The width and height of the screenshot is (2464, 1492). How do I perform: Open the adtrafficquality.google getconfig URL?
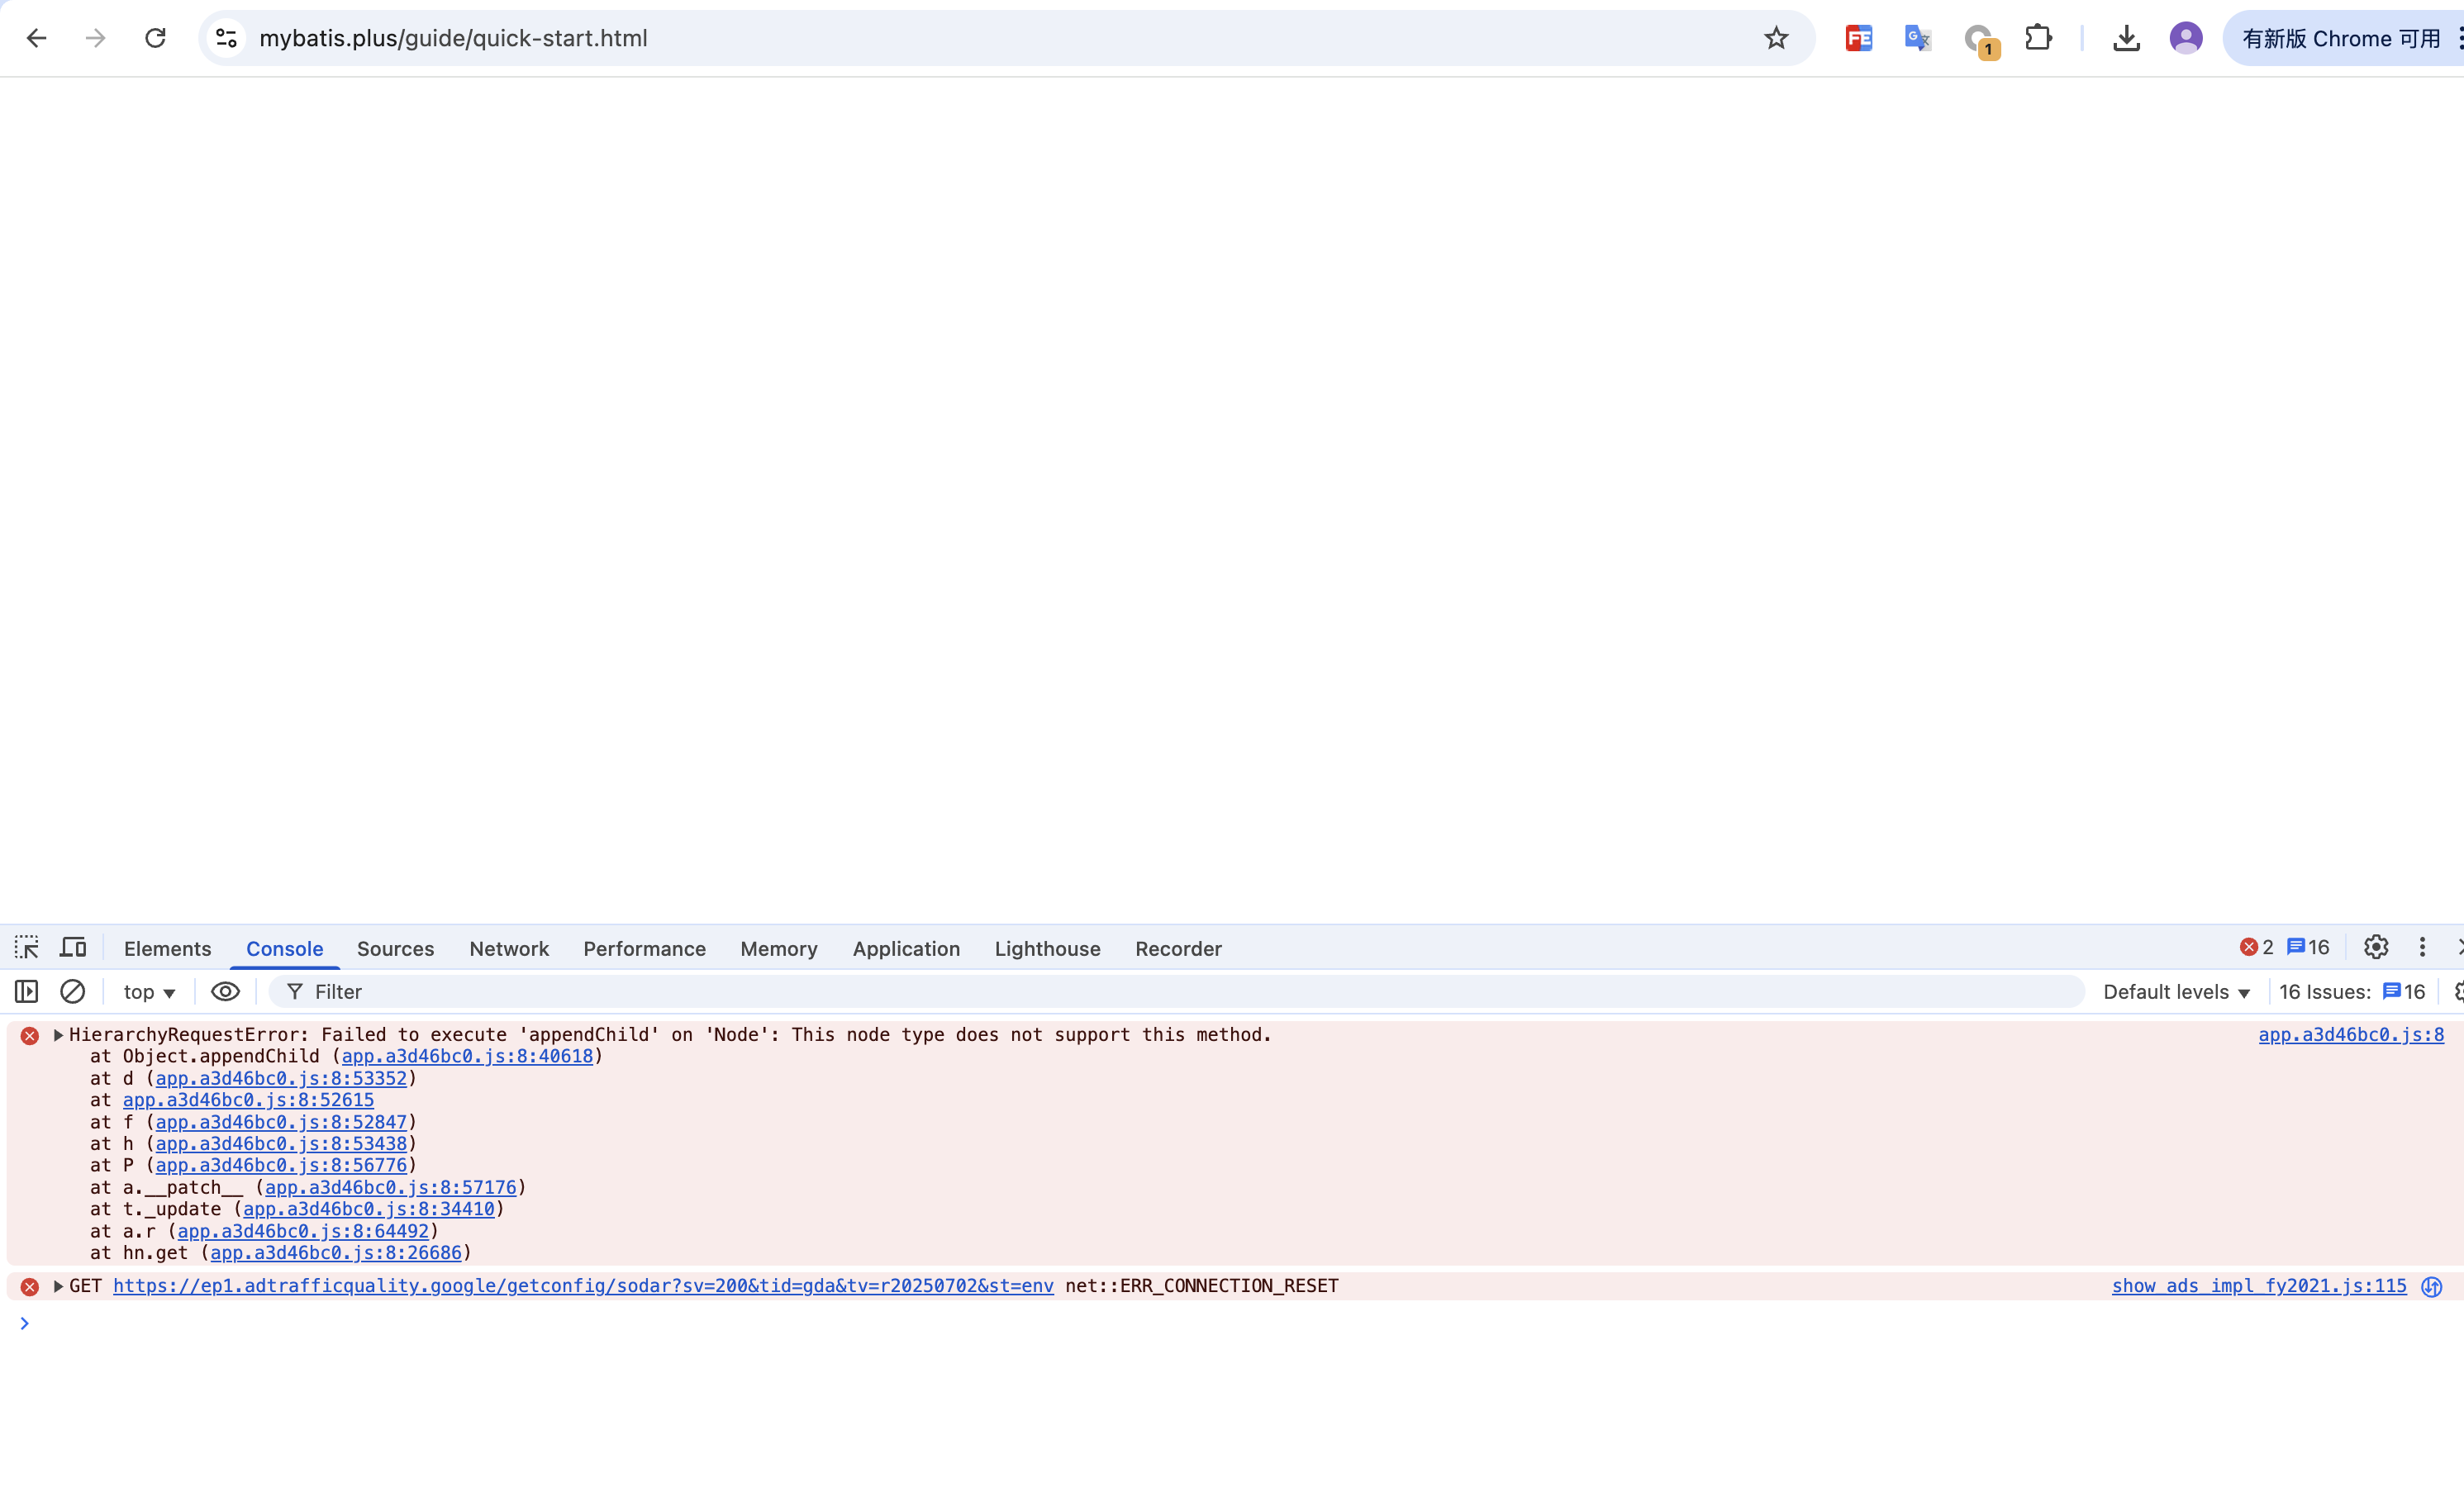point(583,1286)
